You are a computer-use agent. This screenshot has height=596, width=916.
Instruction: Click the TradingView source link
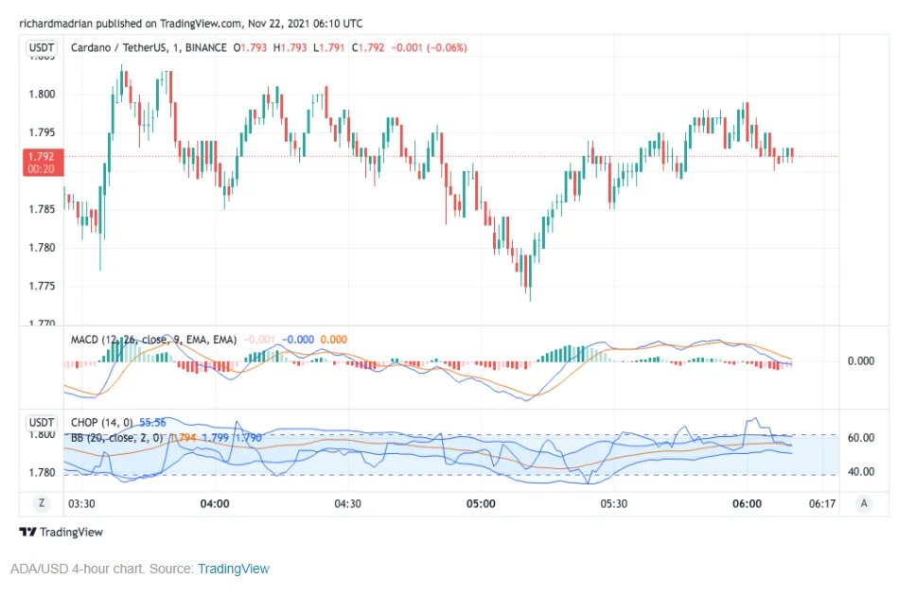tap(233, 569)
